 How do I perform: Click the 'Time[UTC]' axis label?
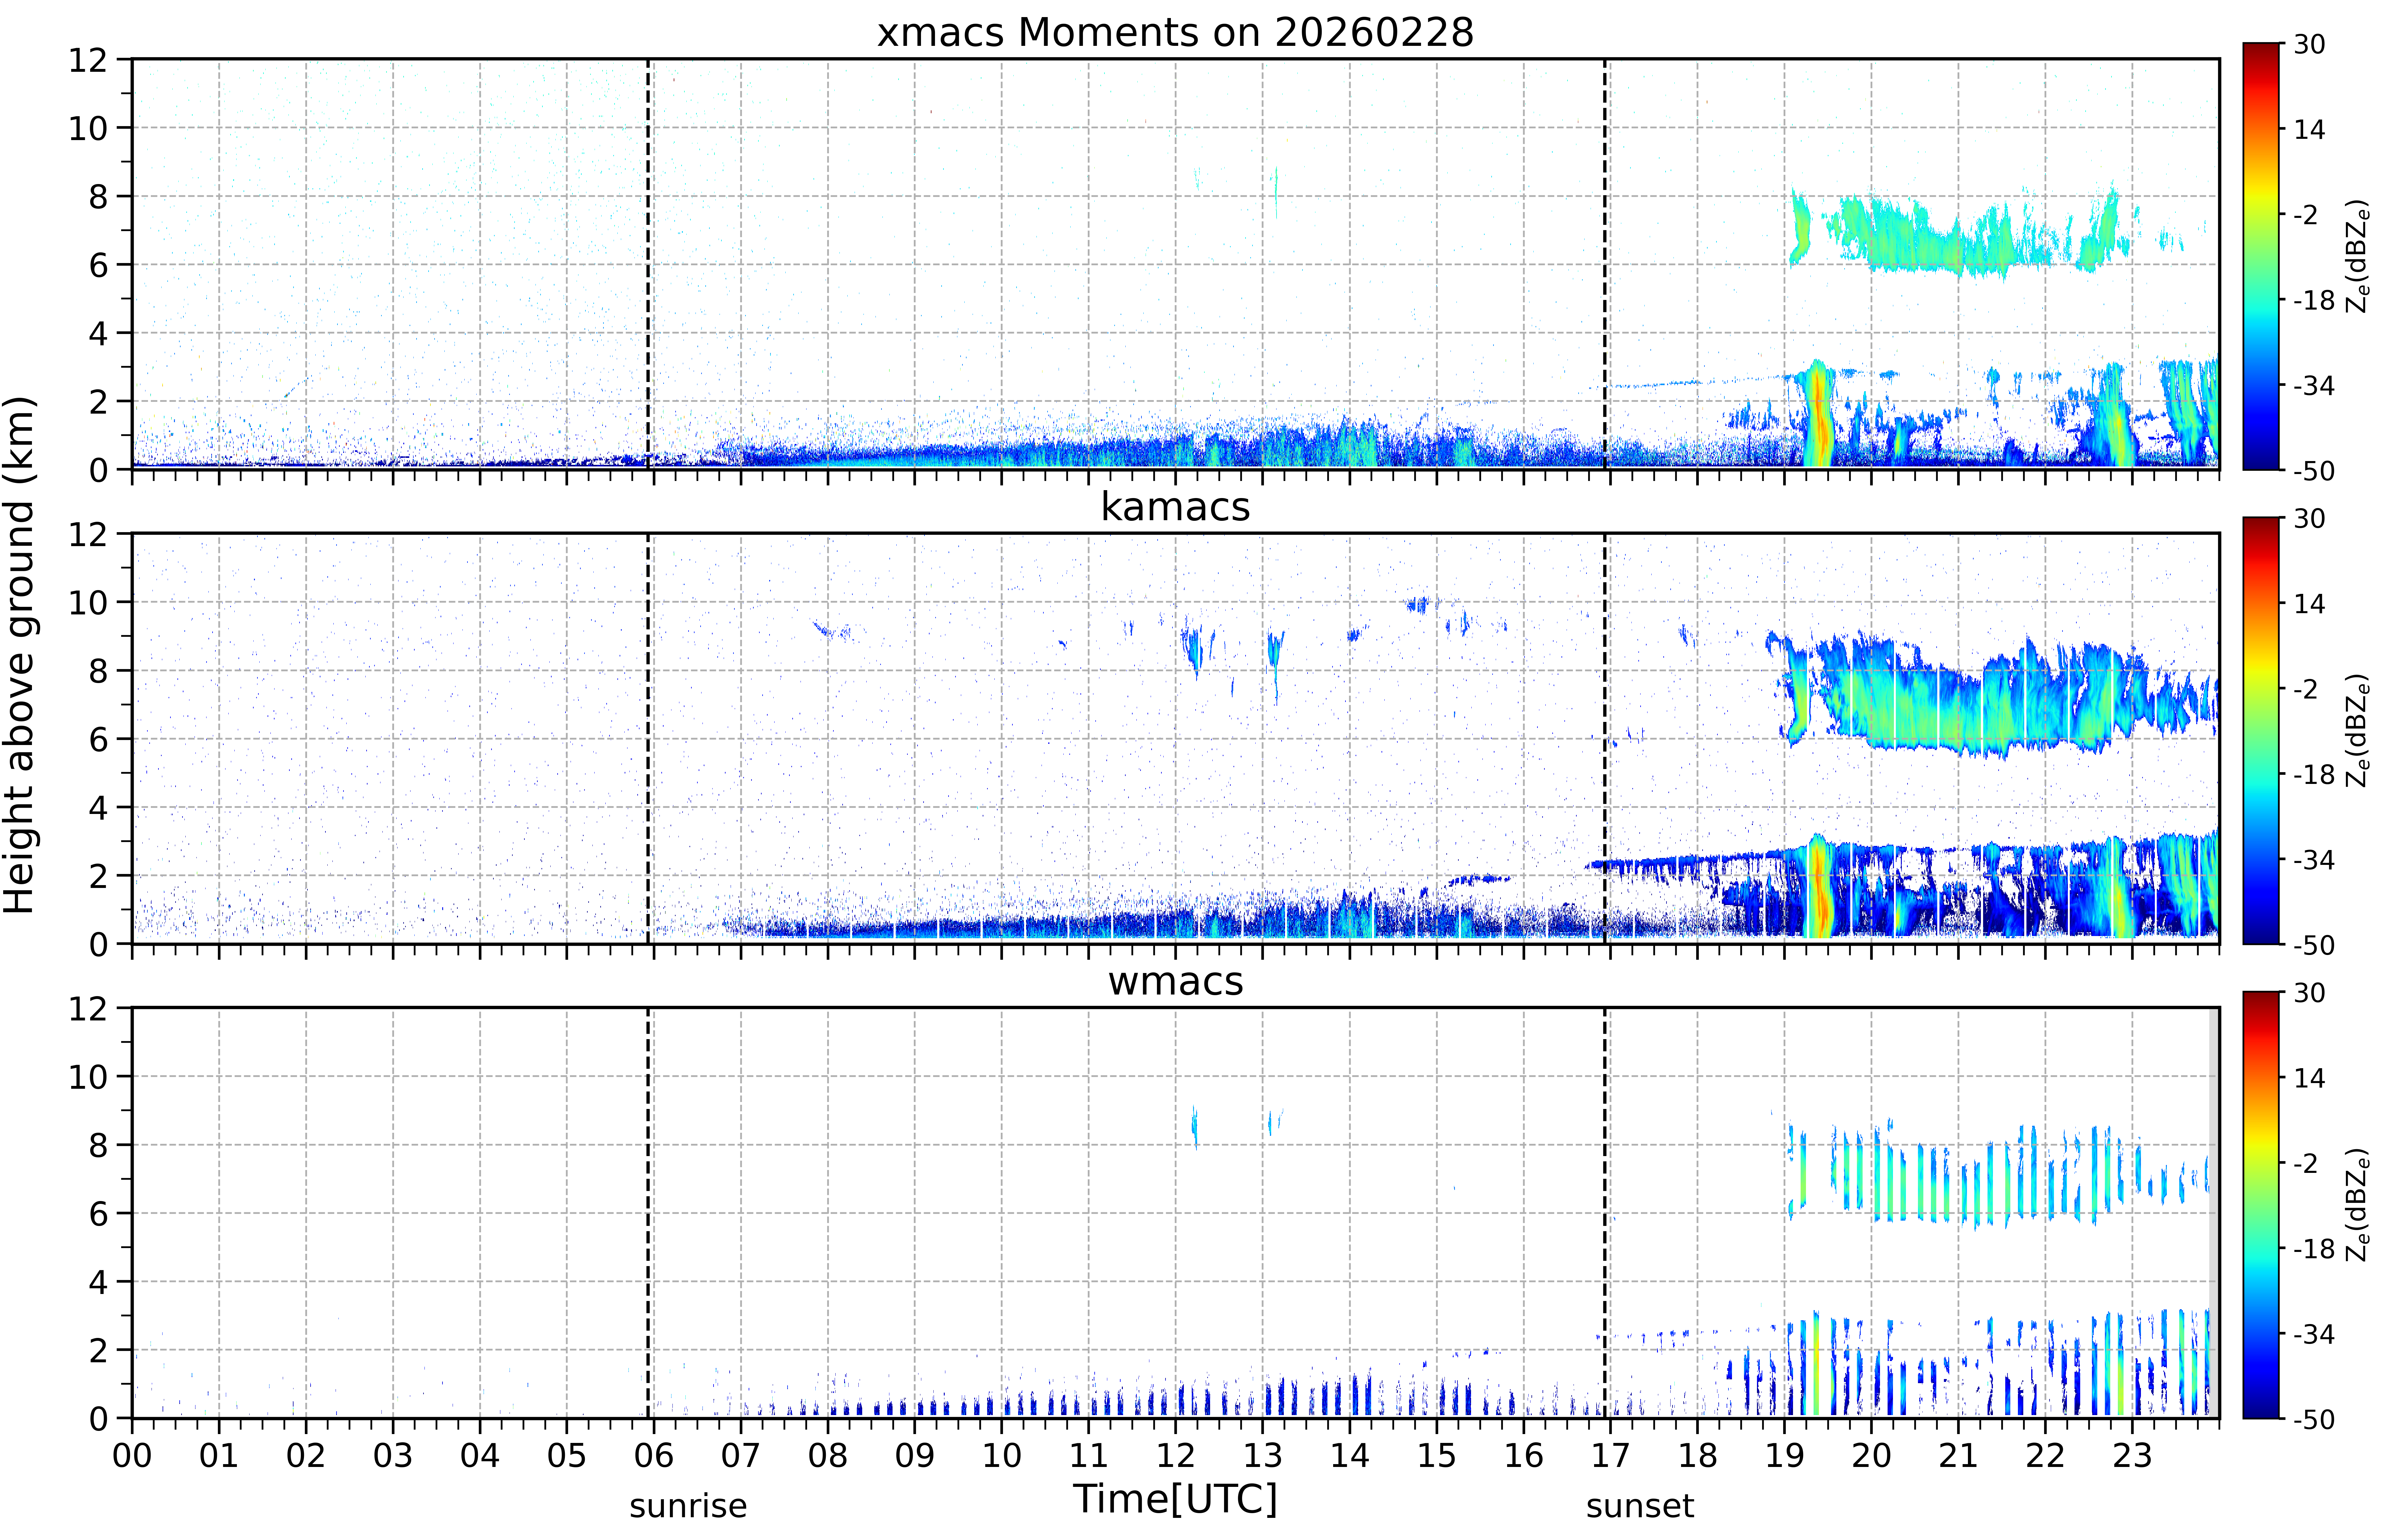click(x=1175, y=1499)
